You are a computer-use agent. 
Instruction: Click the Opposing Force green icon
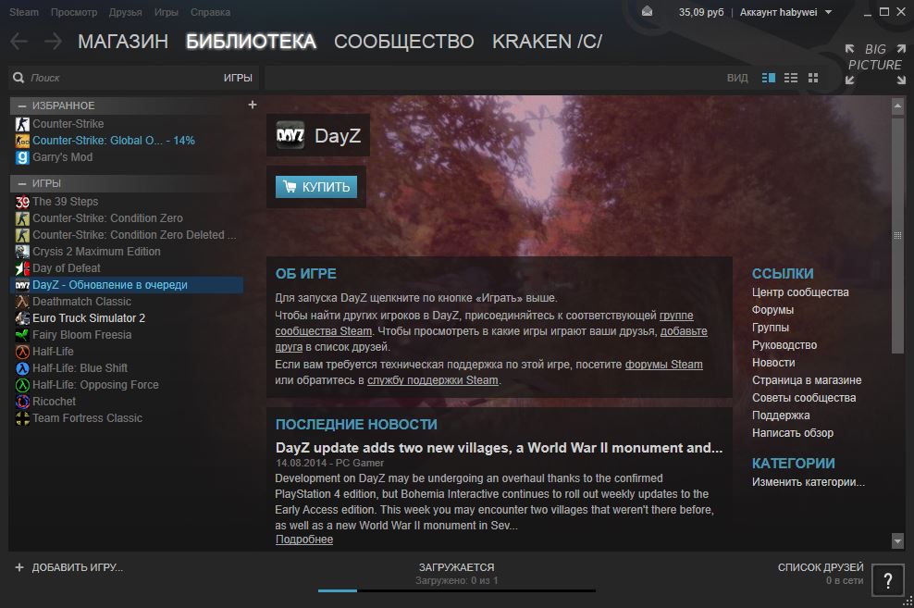(22, 385)
